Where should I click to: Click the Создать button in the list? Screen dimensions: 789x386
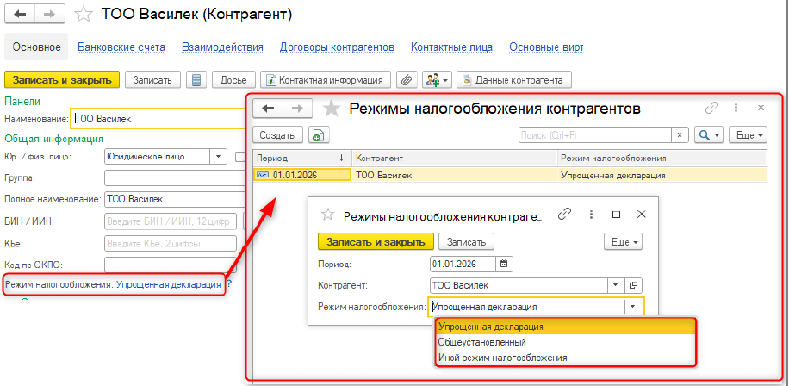coord(278,135)
